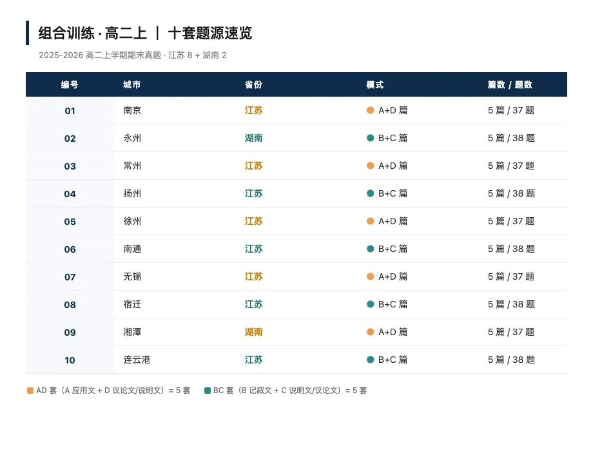The image size is (593, 464).
Task: Select row number 08
Action: (70, 305)
